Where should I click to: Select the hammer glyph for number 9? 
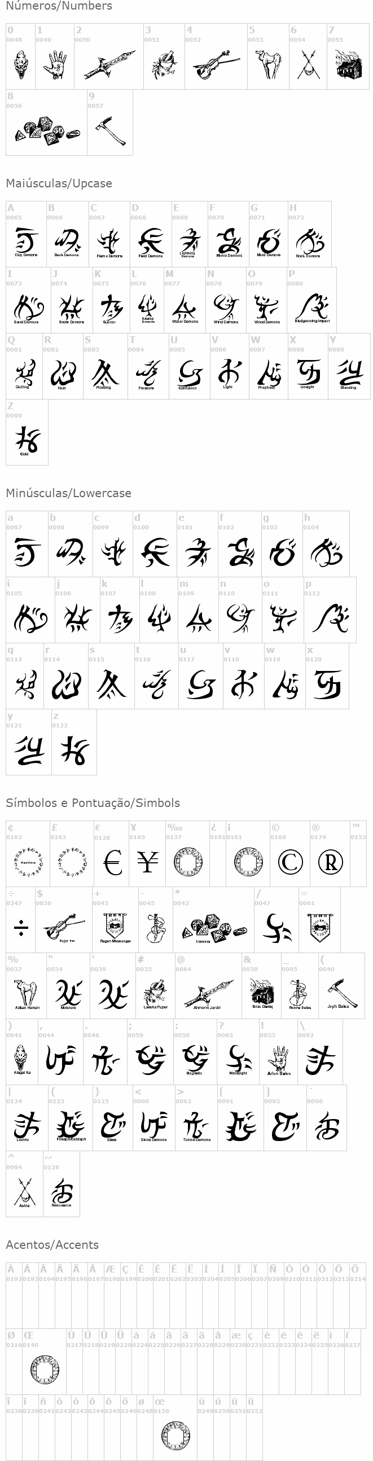[x=111, y=130]
